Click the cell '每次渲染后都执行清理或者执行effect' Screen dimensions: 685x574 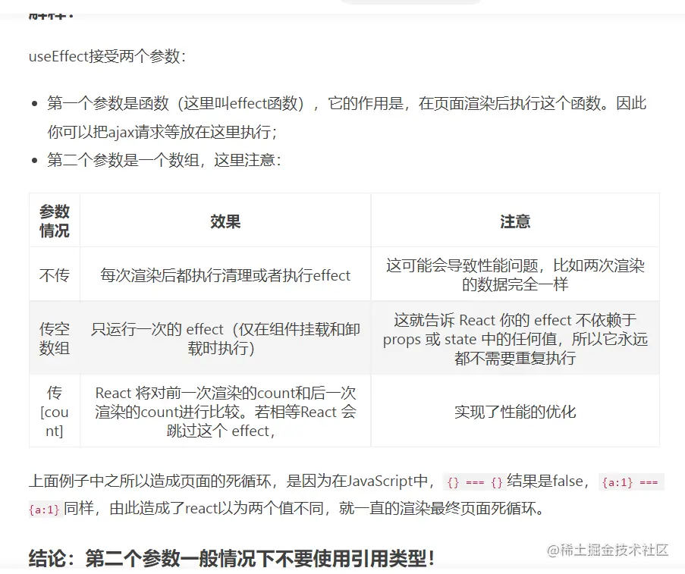point(225,275)
